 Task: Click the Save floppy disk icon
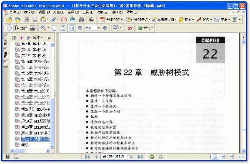pos(27,20)
